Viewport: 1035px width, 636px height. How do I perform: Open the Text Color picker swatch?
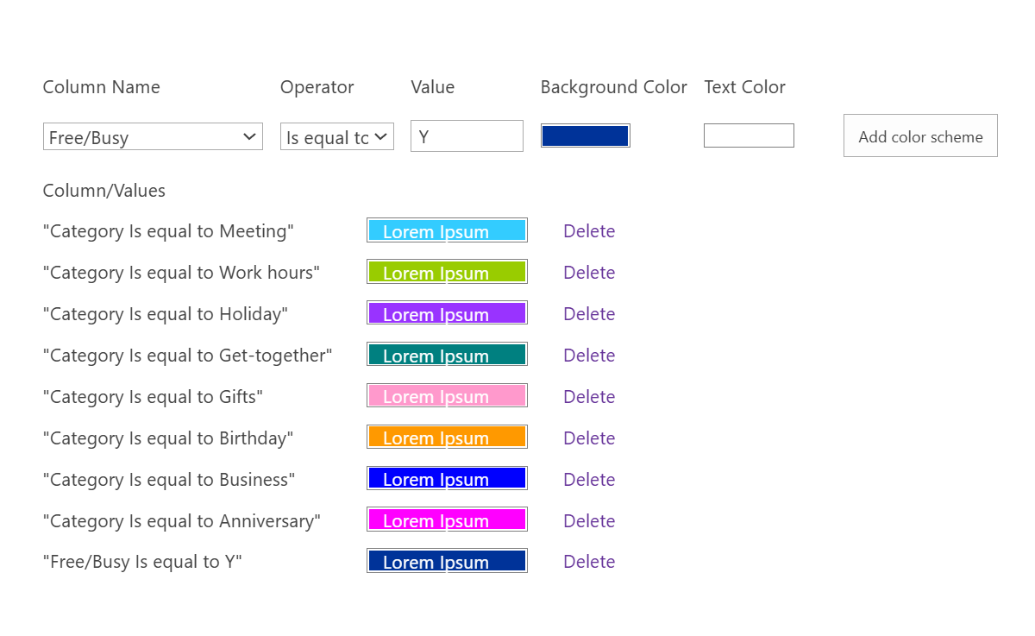pos(749,135)
